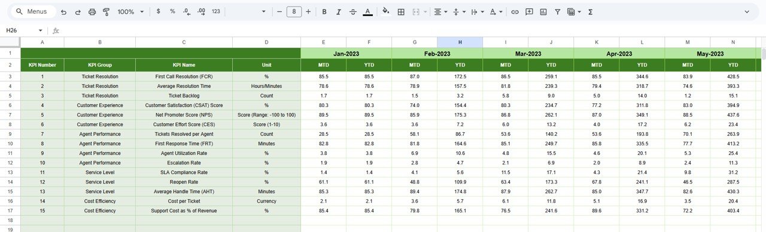The image size is (766, 232).
Task: Format as currency with dollar icon
Action: coord(158,11)
